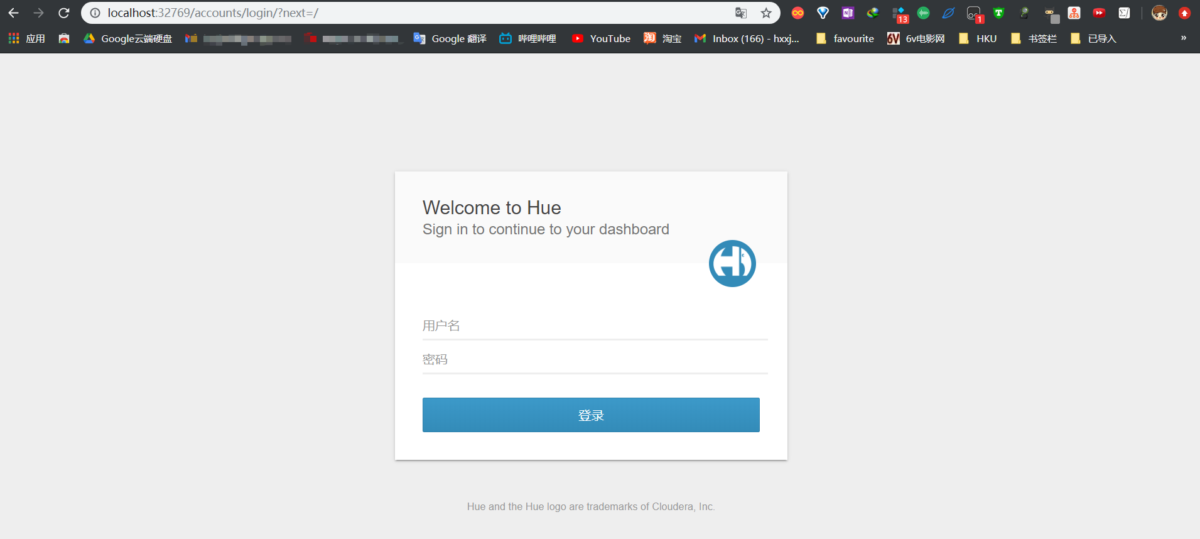Open the 书签栏 bookmarks folder

[1034, 38]
